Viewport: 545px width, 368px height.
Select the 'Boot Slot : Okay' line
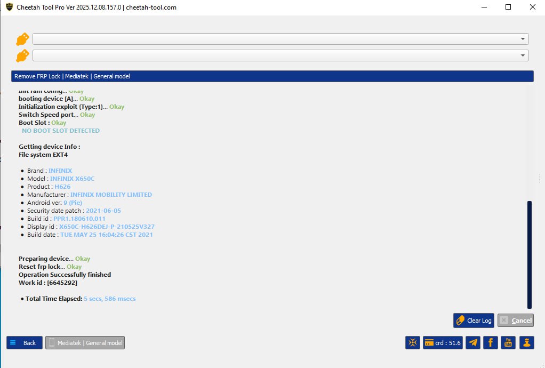click(x=43, y=123)
